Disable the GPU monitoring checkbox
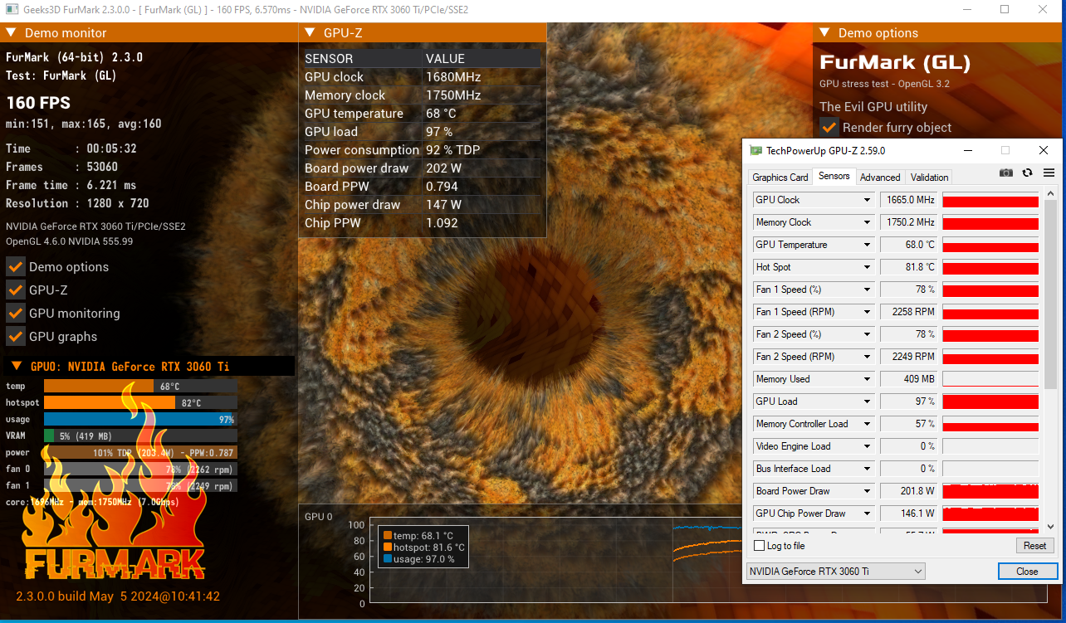 point(14,313)
